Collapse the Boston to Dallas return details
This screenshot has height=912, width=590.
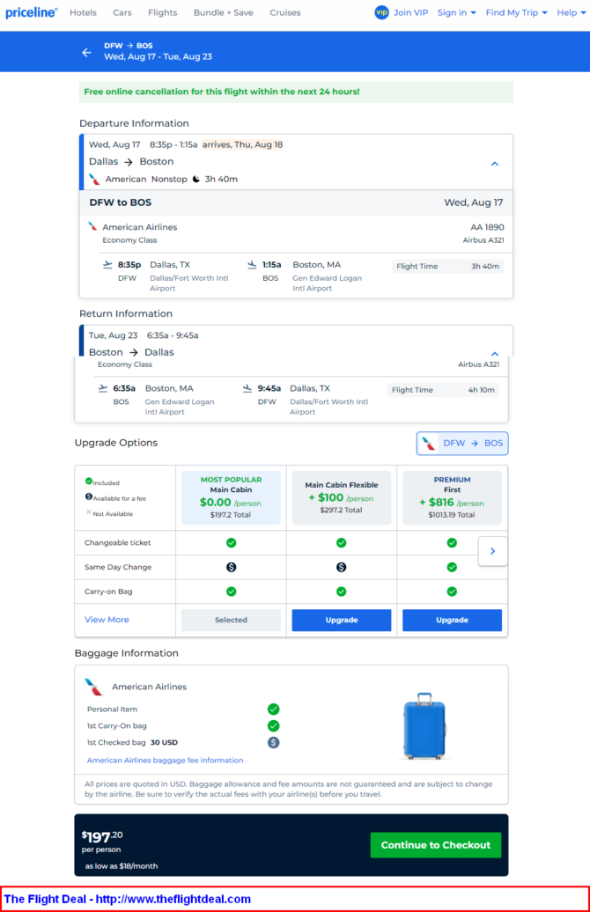pyautogui.click(x=495, y=353)
